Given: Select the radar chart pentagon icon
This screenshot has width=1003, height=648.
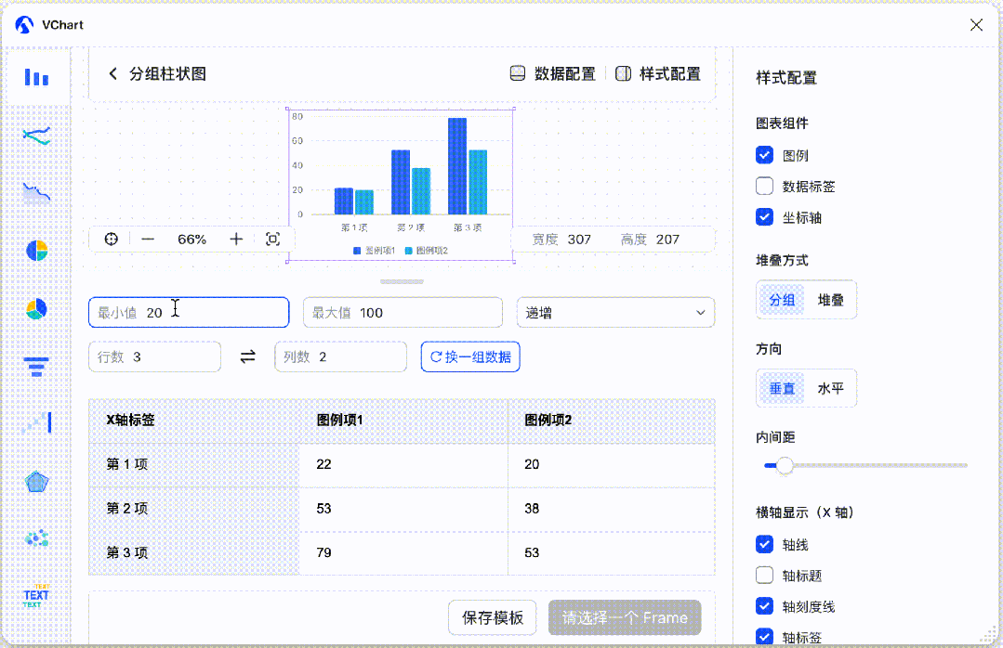Looking at the screenshot, I should pyautogui.click(x=36, y=482).
